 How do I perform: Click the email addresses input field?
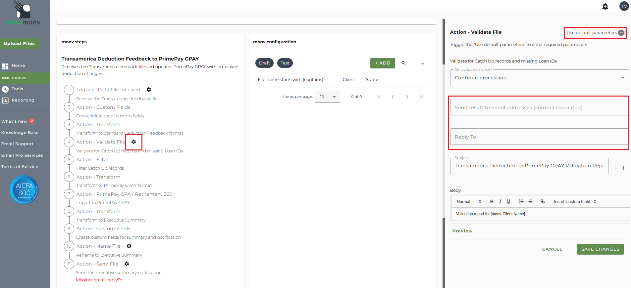click(x=539, y=107)
